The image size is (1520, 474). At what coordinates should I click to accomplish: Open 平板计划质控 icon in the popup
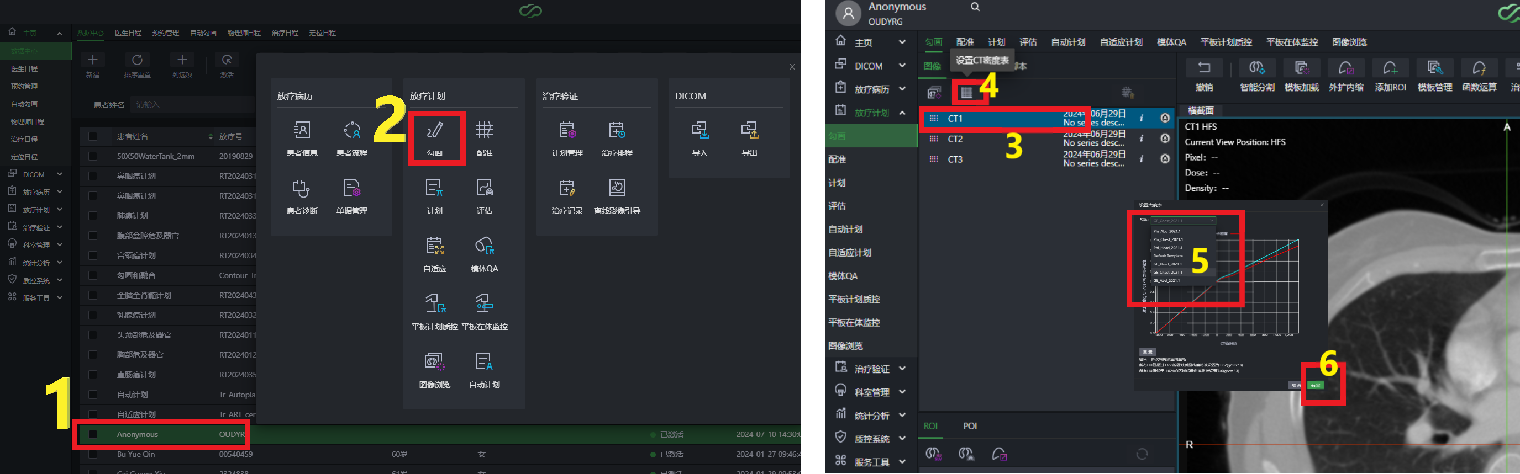435,311
